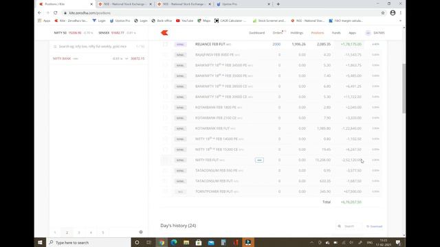This screenshot has height=247, width=440.
Task: Tick the KOTAKBANK FEB FUT checkbox
Action: coord(165,128)
